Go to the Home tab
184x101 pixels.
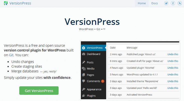click(x=142, y=3)
